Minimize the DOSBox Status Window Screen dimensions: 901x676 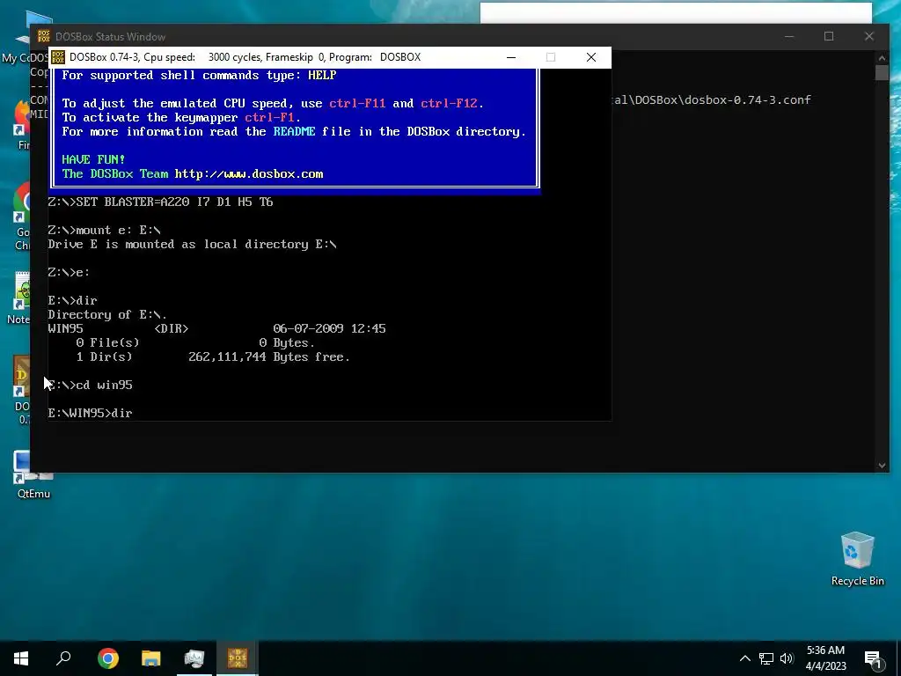(789, 36)
